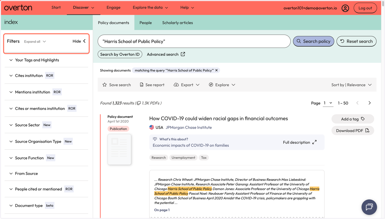The width and height of the screenshot is (385, 219).
Task: Click the Overton logo
Action: pos(18,8)
